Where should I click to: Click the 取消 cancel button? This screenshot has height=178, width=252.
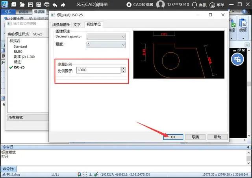[195, 137]
